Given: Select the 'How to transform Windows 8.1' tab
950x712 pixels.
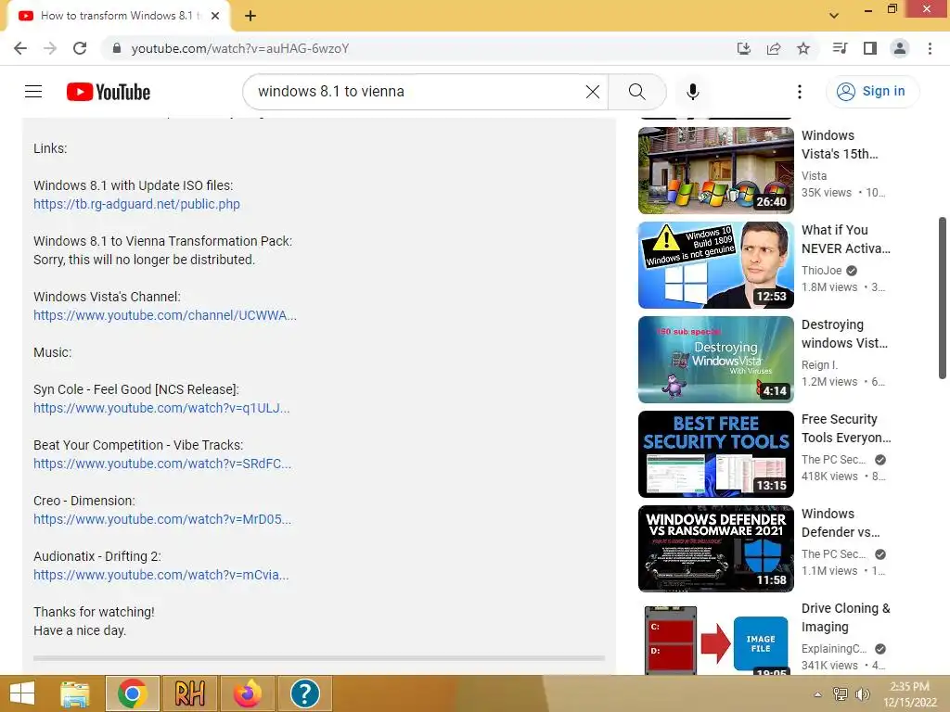Looking at the screenshot, I should [119, 16].
